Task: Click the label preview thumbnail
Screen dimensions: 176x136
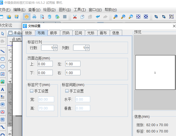Action: tap(155, 72)
